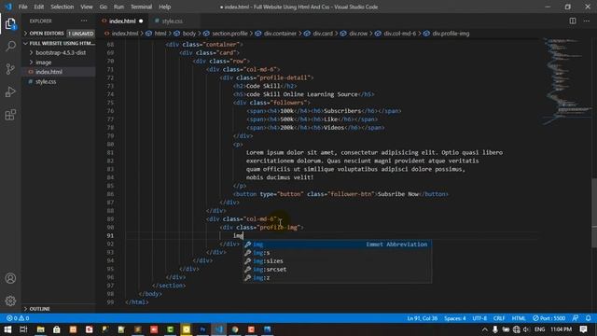Open Photoshop from the taskbar
The height and width of the screenshot is (336, 597).
[x=202, y=329]
